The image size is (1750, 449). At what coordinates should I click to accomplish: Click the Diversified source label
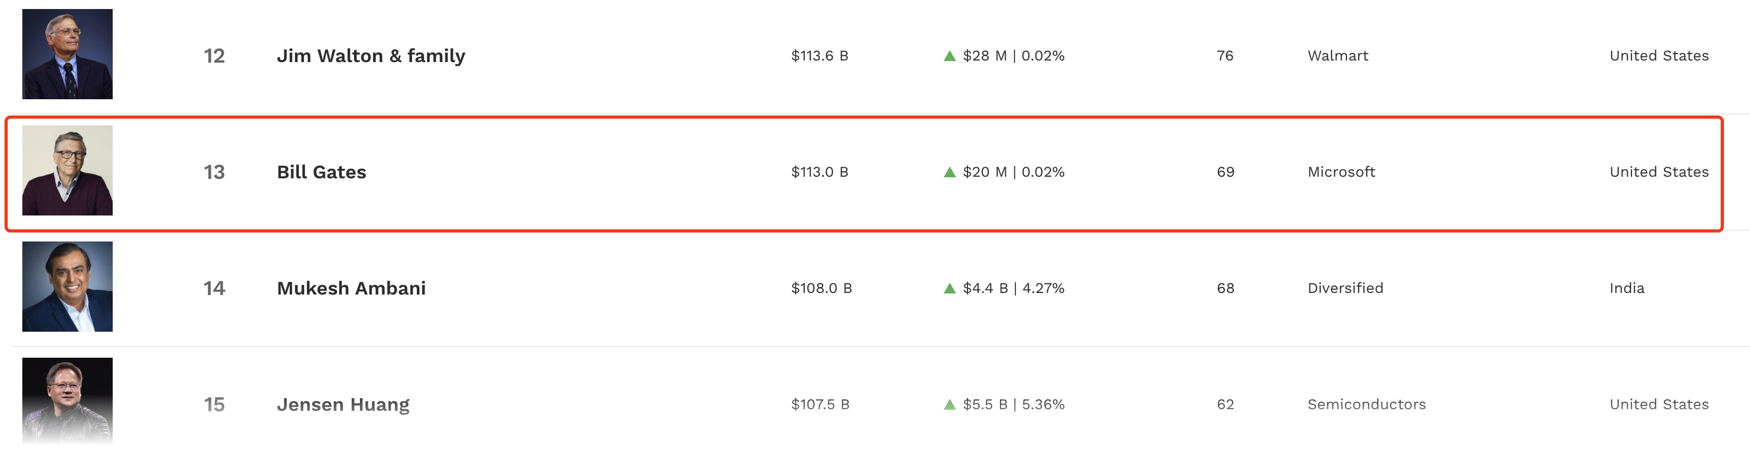(1345, 288)
